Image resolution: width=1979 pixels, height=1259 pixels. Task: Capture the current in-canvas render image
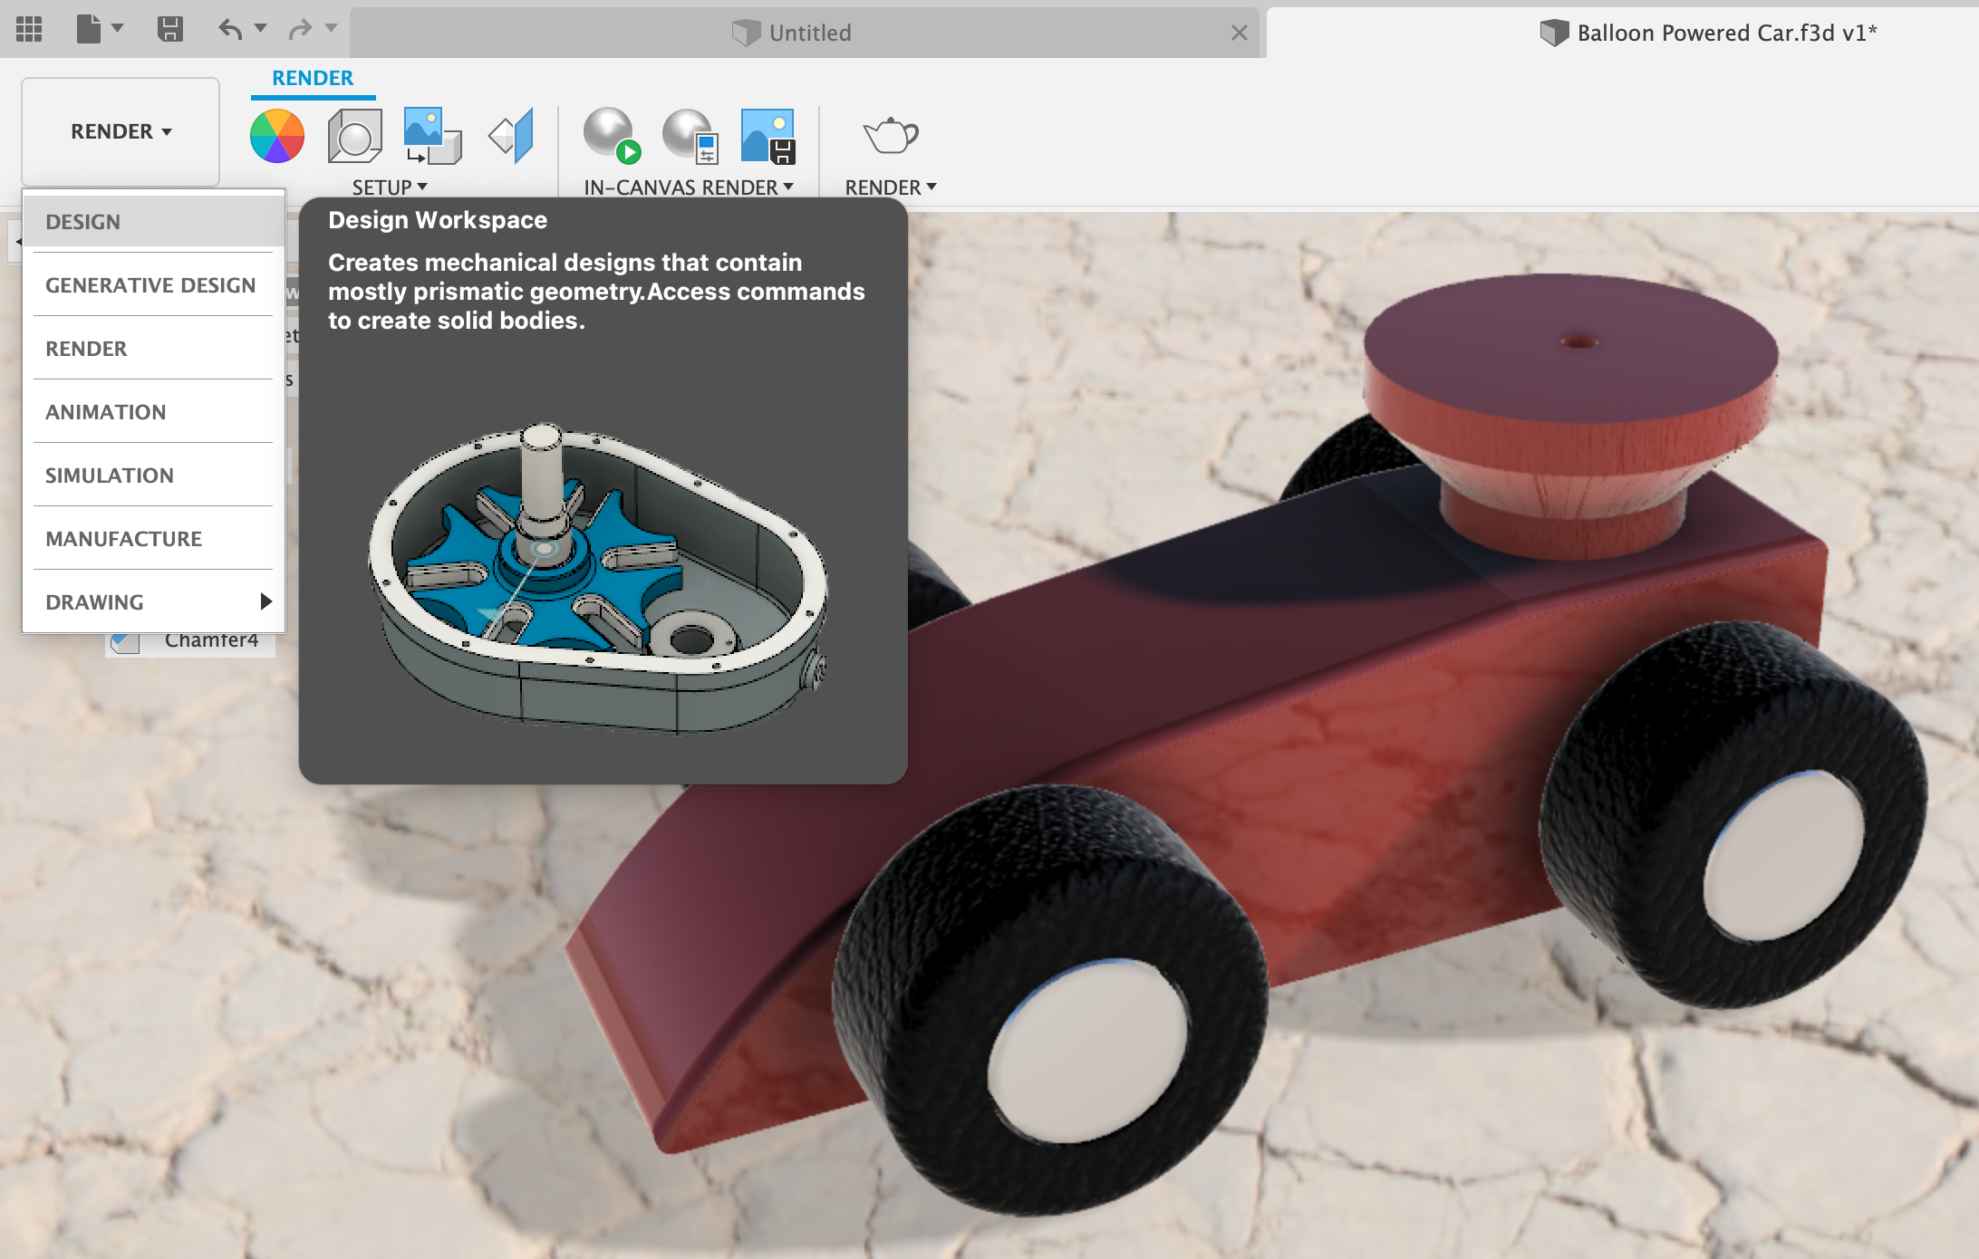click(x=767, y=138)
